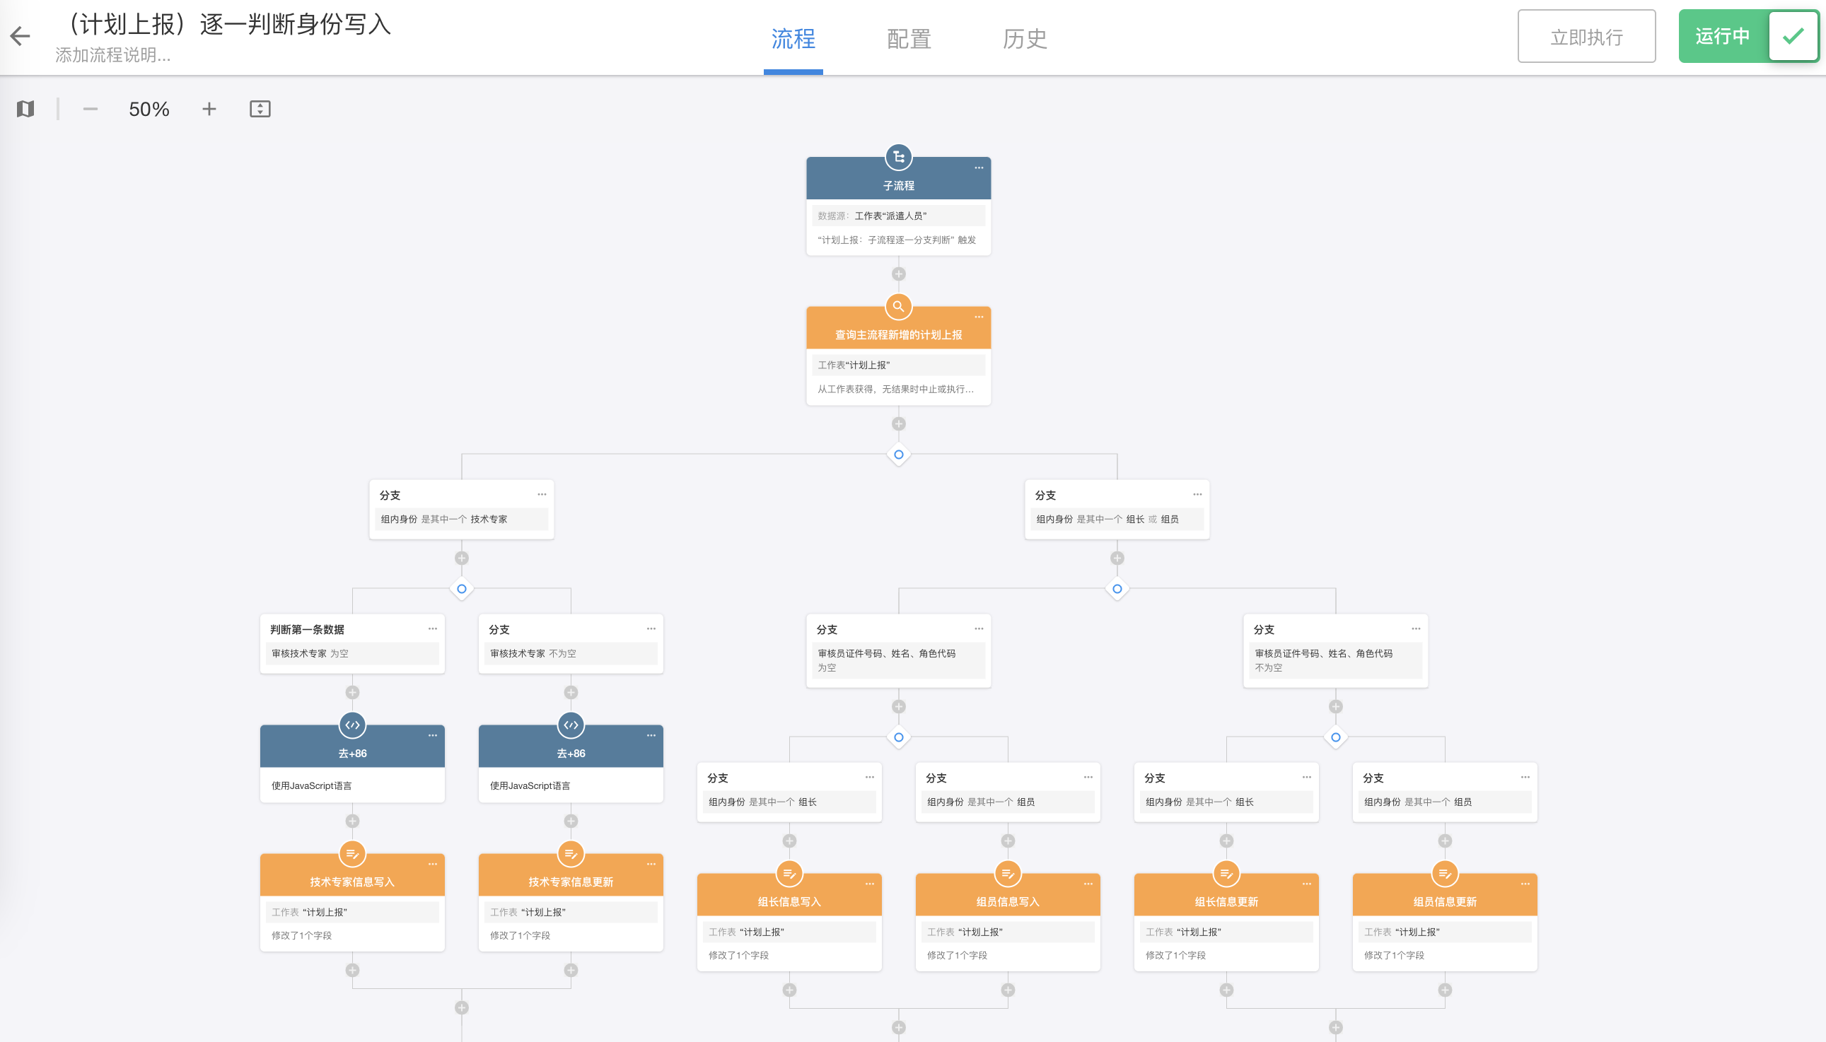Click the edit icon on 技术专家信息写入 node

click(x=352, y=853)
